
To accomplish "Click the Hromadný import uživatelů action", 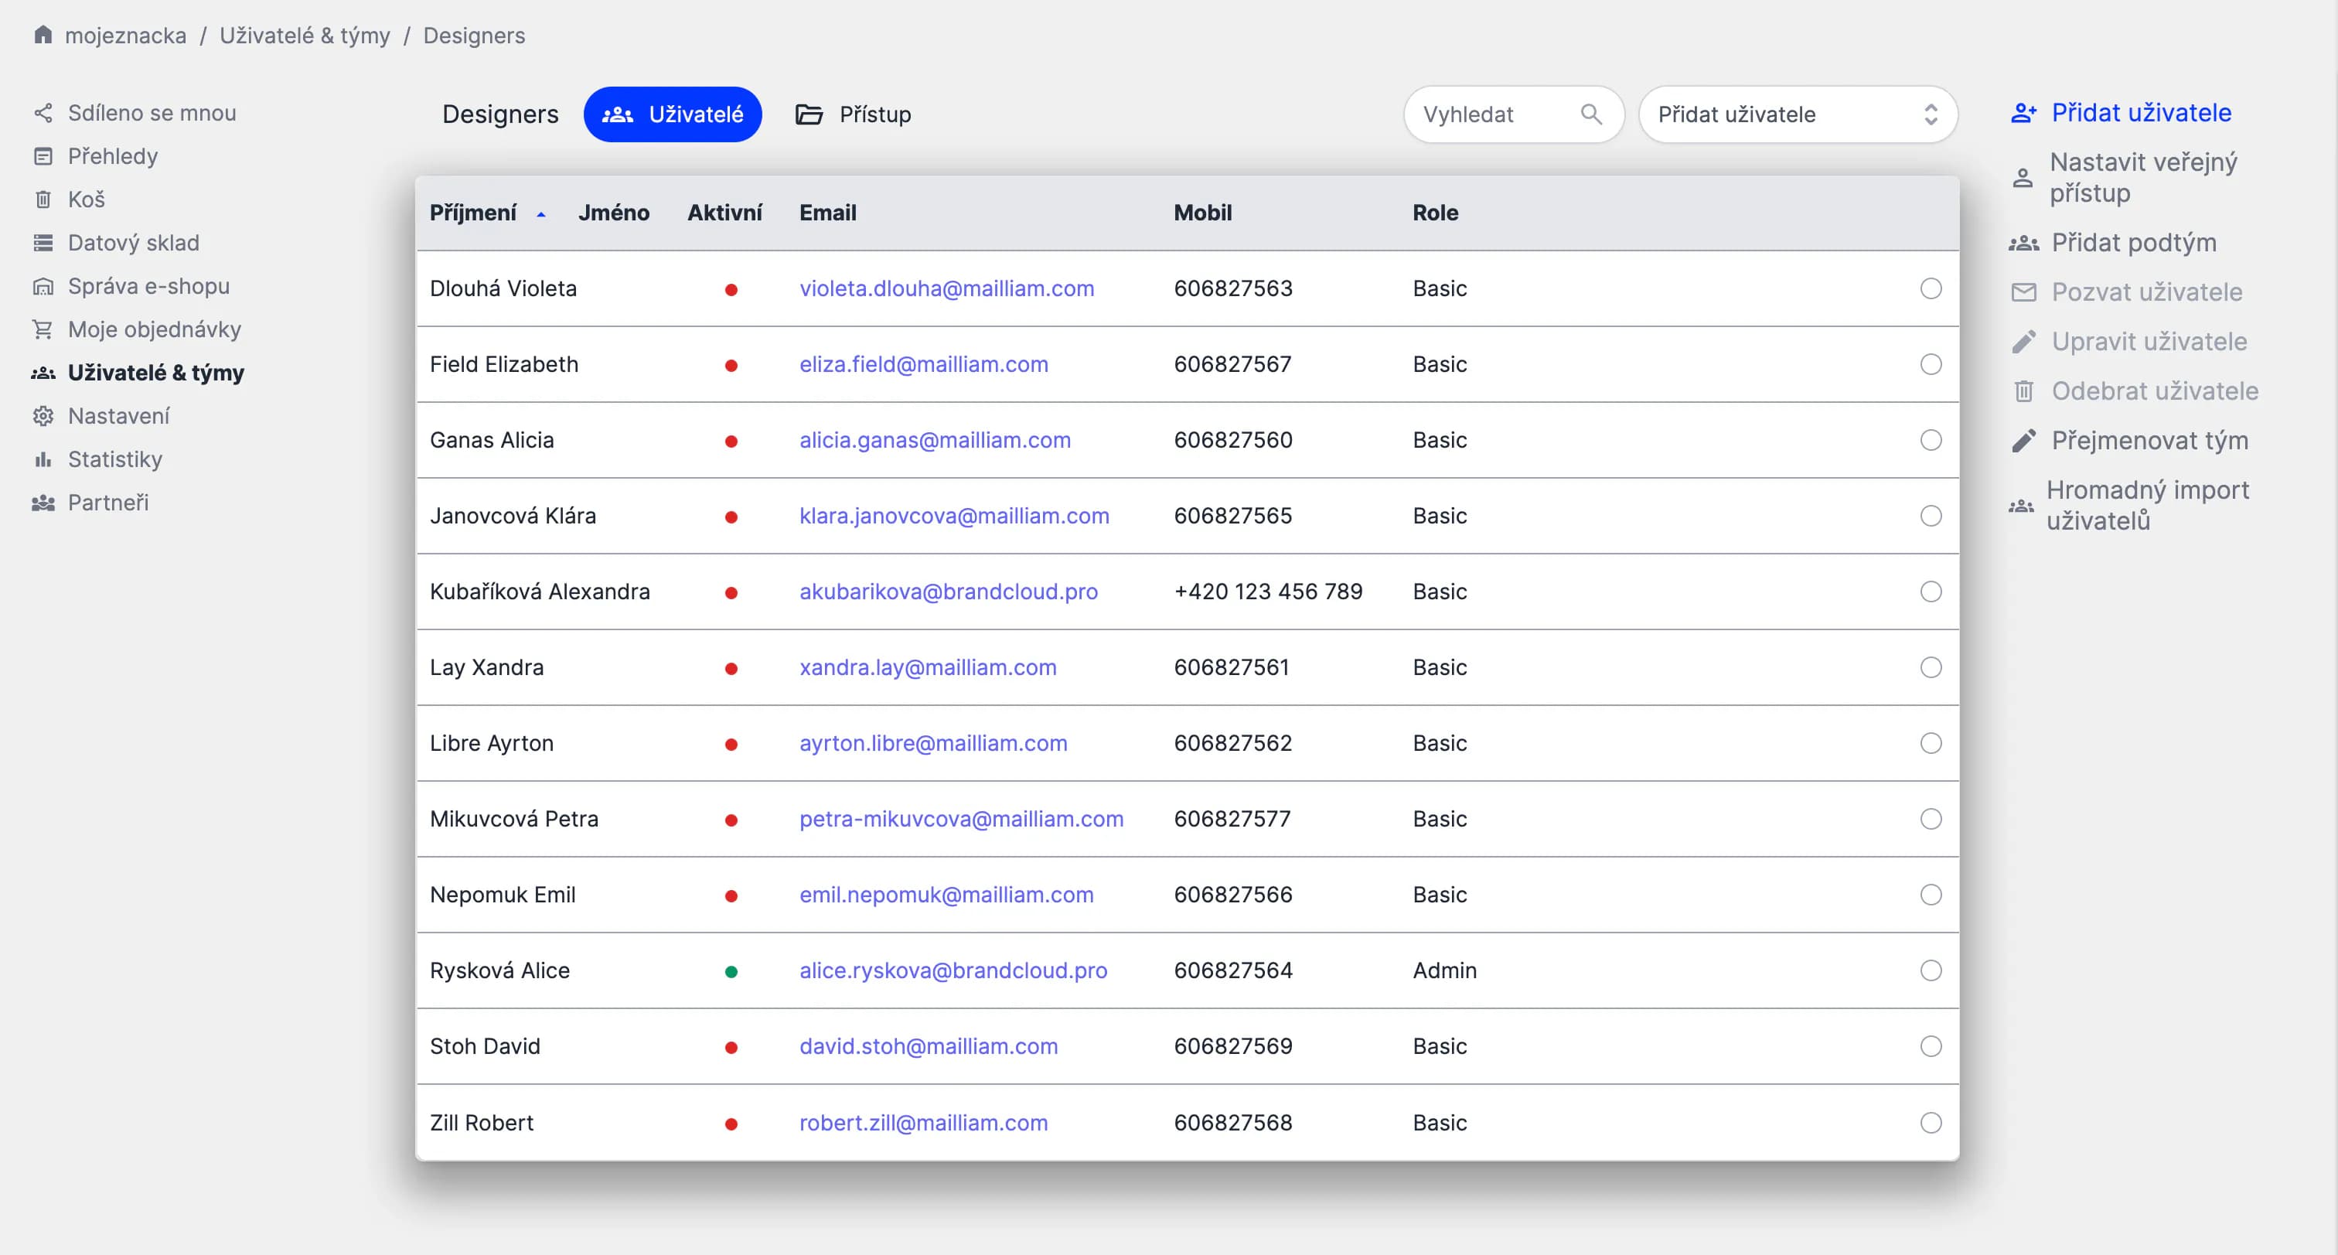I will tap(2145, 506).
